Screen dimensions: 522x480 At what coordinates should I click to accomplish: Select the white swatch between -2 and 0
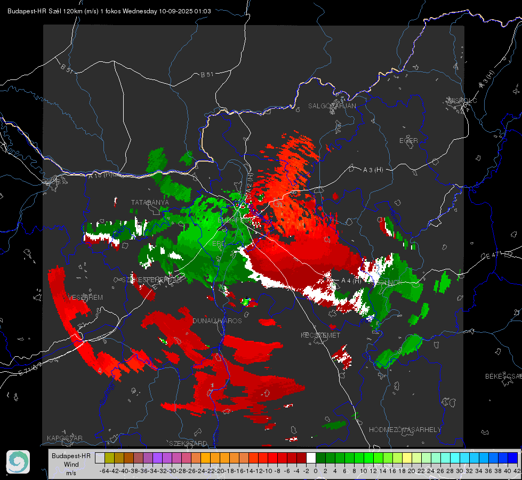[x=311, y=458]
